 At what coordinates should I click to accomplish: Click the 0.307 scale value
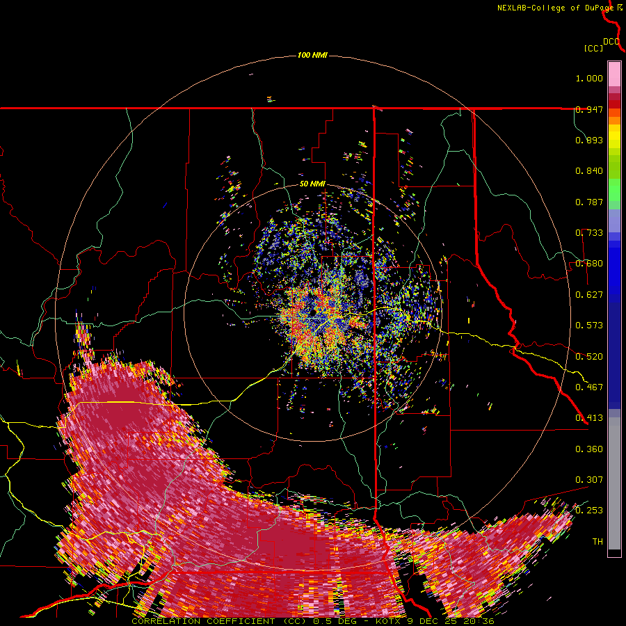click(589, 480)
